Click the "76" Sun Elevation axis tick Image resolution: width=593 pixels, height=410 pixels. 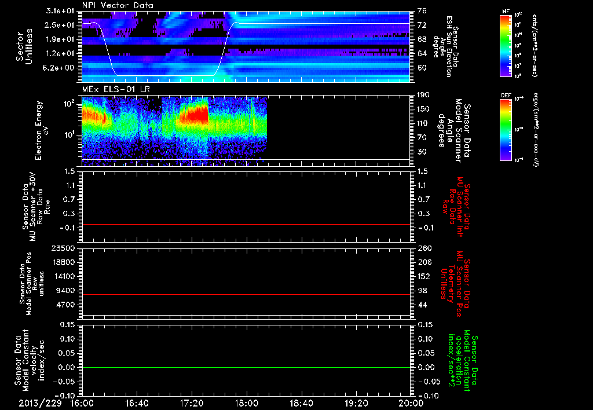422,11
